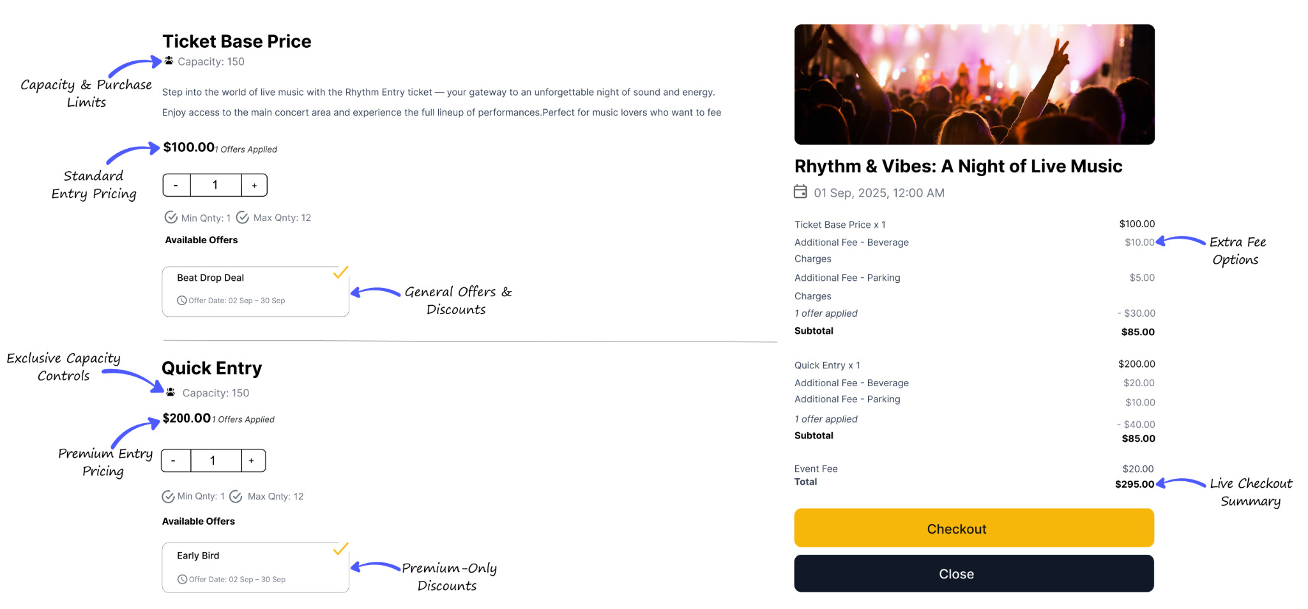The height and width of the screenshot is (609, 1308).
Task: Decrease Quick Entry quantity with minus
Action: pyautogui.click(x=175, y=461)
